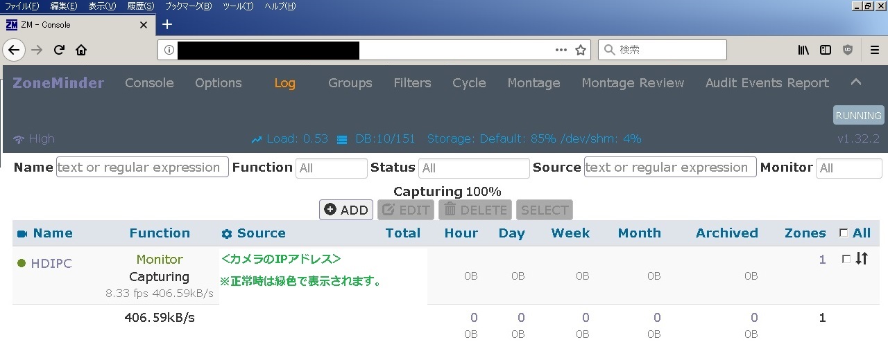
Task: Open the Montage view
Action: 533,82
